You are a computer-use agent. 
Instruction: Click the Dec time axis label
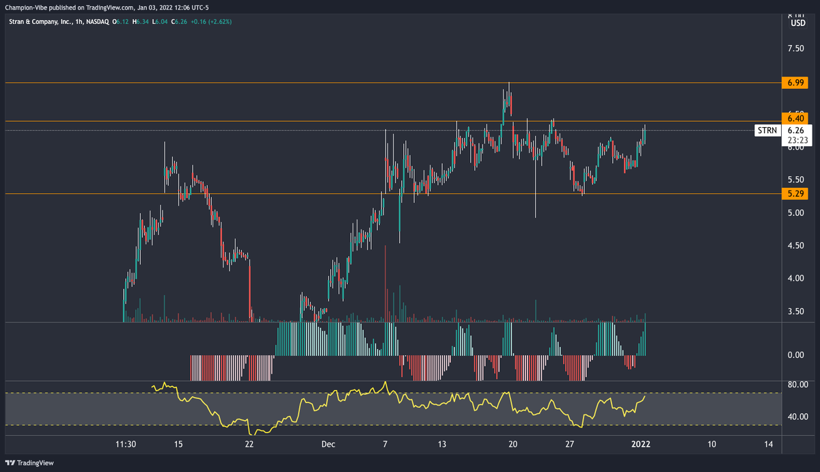[x=328, y=443]
